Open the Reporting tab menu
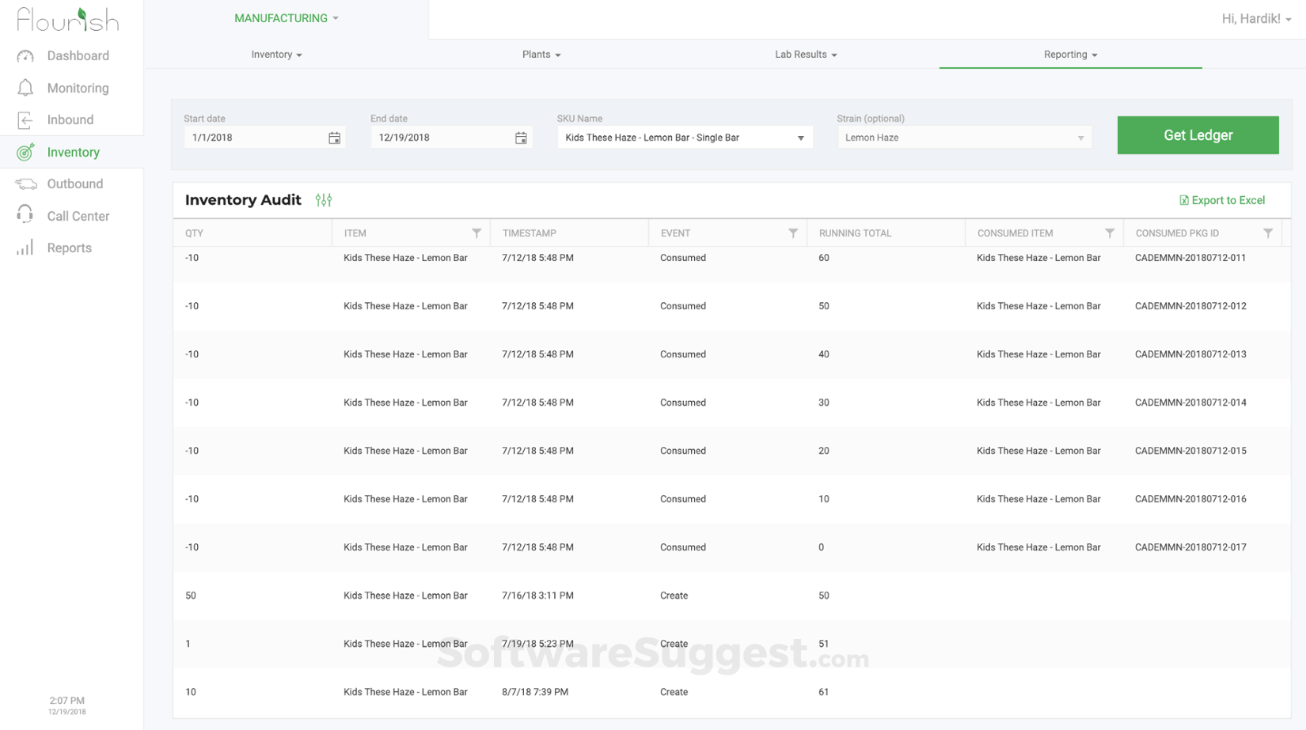The width and height of the screenshot is (1306, 730). pyautogui.click(x=1070, y=55)
